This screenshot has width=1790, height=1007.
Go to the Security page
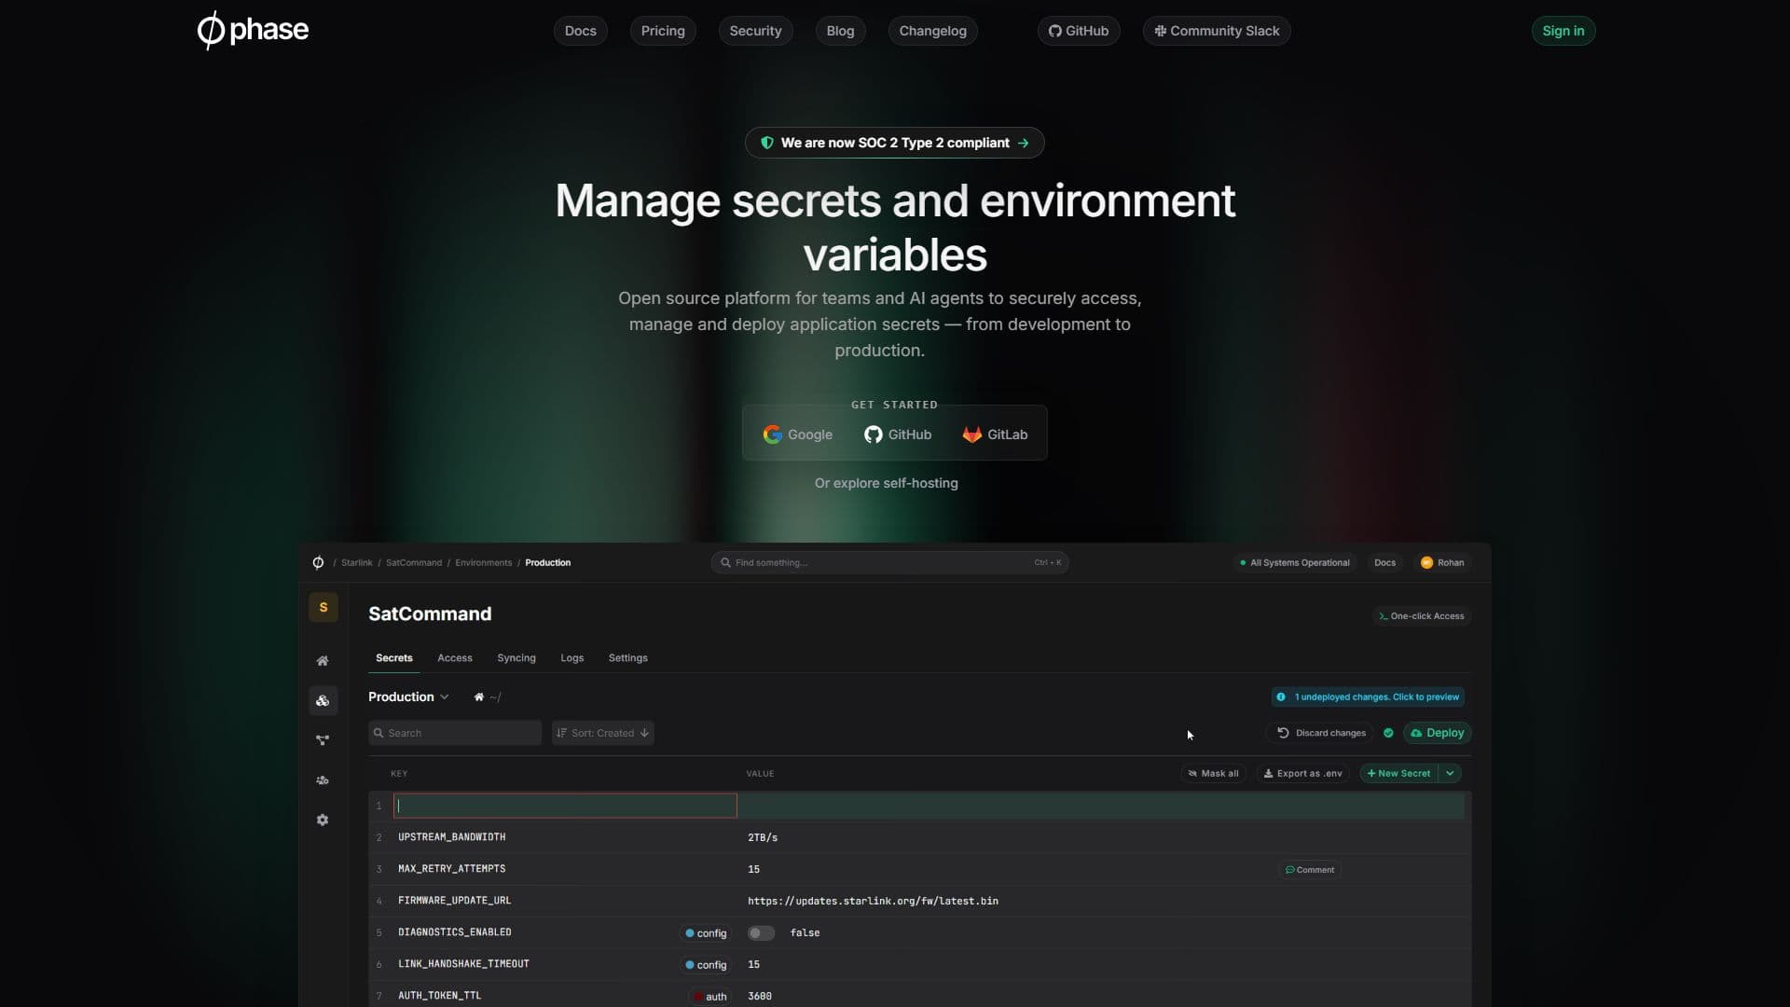[755, 31]
